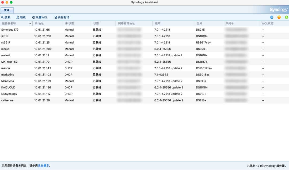Open settings via the blue gear icon
This screenshot has width=289, height=170.
point(272,17)
